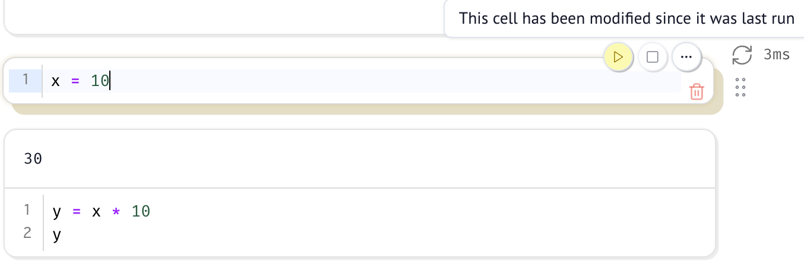Run the modified cell with play button

(618, 58)
